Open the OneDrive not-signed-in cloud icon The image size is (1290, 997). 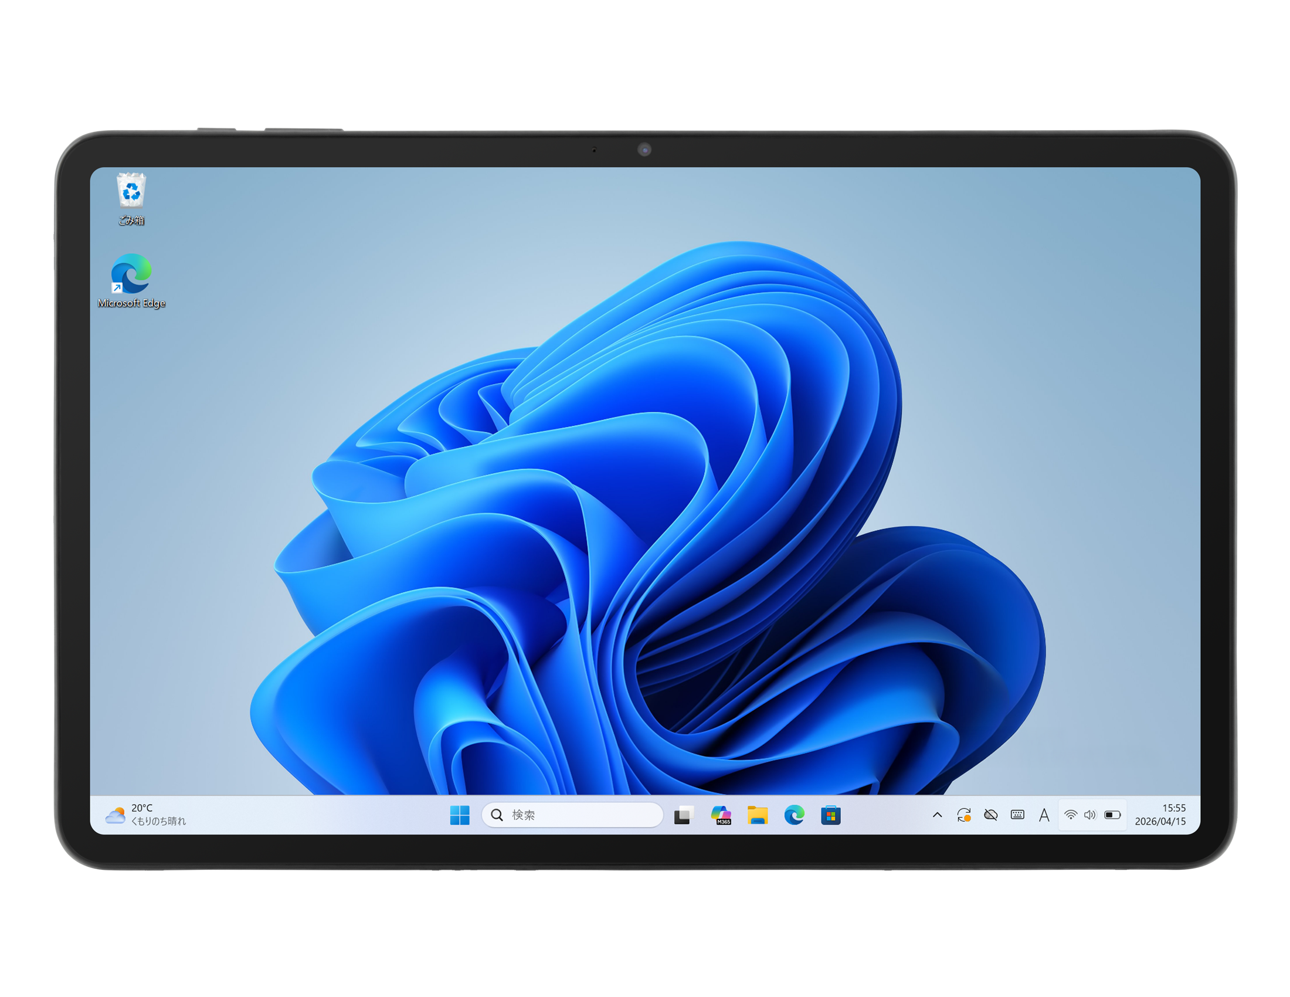click(x=990, y=815)
